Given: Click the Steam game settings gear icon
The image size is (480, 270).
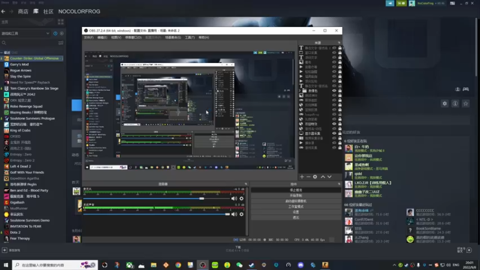Looking at the screenshot, I should coord(445,103).
